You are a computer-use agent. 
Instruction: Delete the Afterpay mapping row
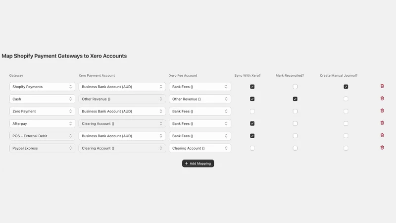tap(382, 123)
